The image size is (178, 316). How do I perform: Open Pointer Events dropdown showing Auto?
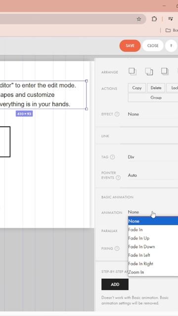pos(153,175)
